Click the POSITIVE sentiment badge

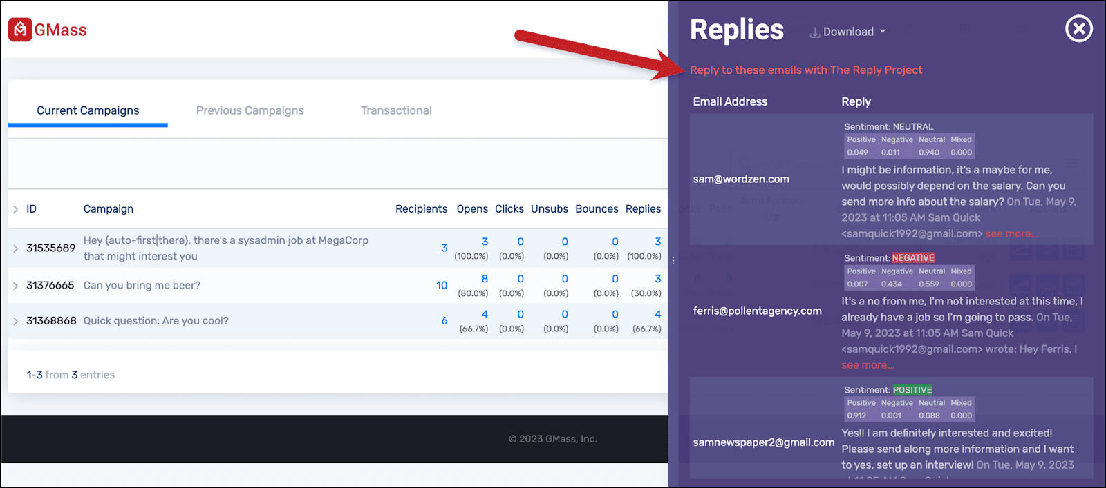click(x=912, y=390)
